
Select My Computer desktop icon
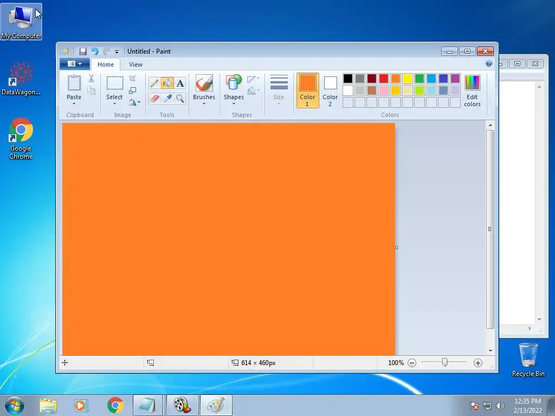click(21, 22)
